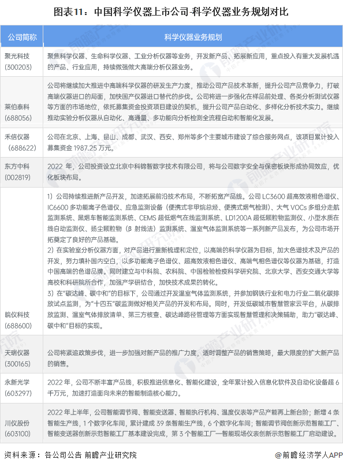Click stock code (688056)

18,118
